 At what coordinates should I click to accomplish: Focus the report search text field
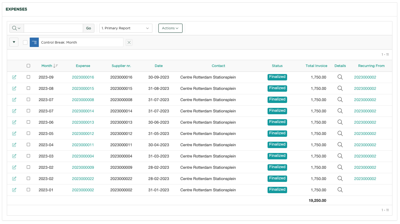pos(53,28)
